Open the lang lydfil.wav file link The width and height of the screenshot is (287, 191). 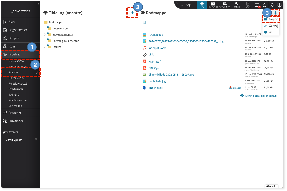[157, 48]
